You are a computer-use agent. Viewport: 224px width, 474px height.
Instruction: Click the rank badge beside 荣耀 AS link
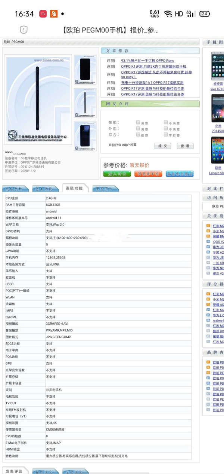(x=208, y=305)
